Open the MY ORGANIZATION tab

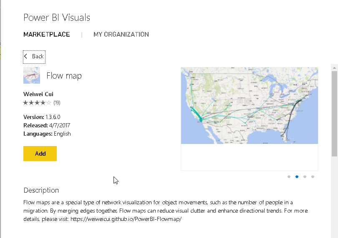pyautogui.click(x=121, y=35)
